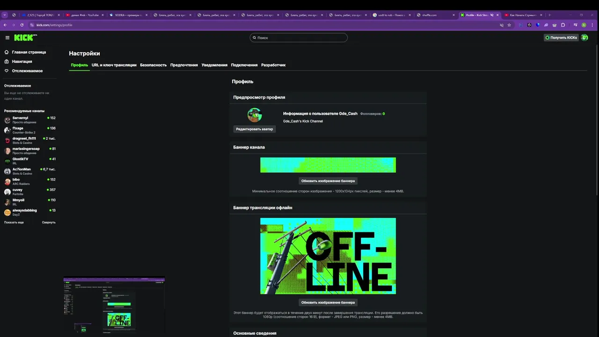Click the heart icon beside Отслеживаемое
Screen dimensions: 599x337
point(7,71)
